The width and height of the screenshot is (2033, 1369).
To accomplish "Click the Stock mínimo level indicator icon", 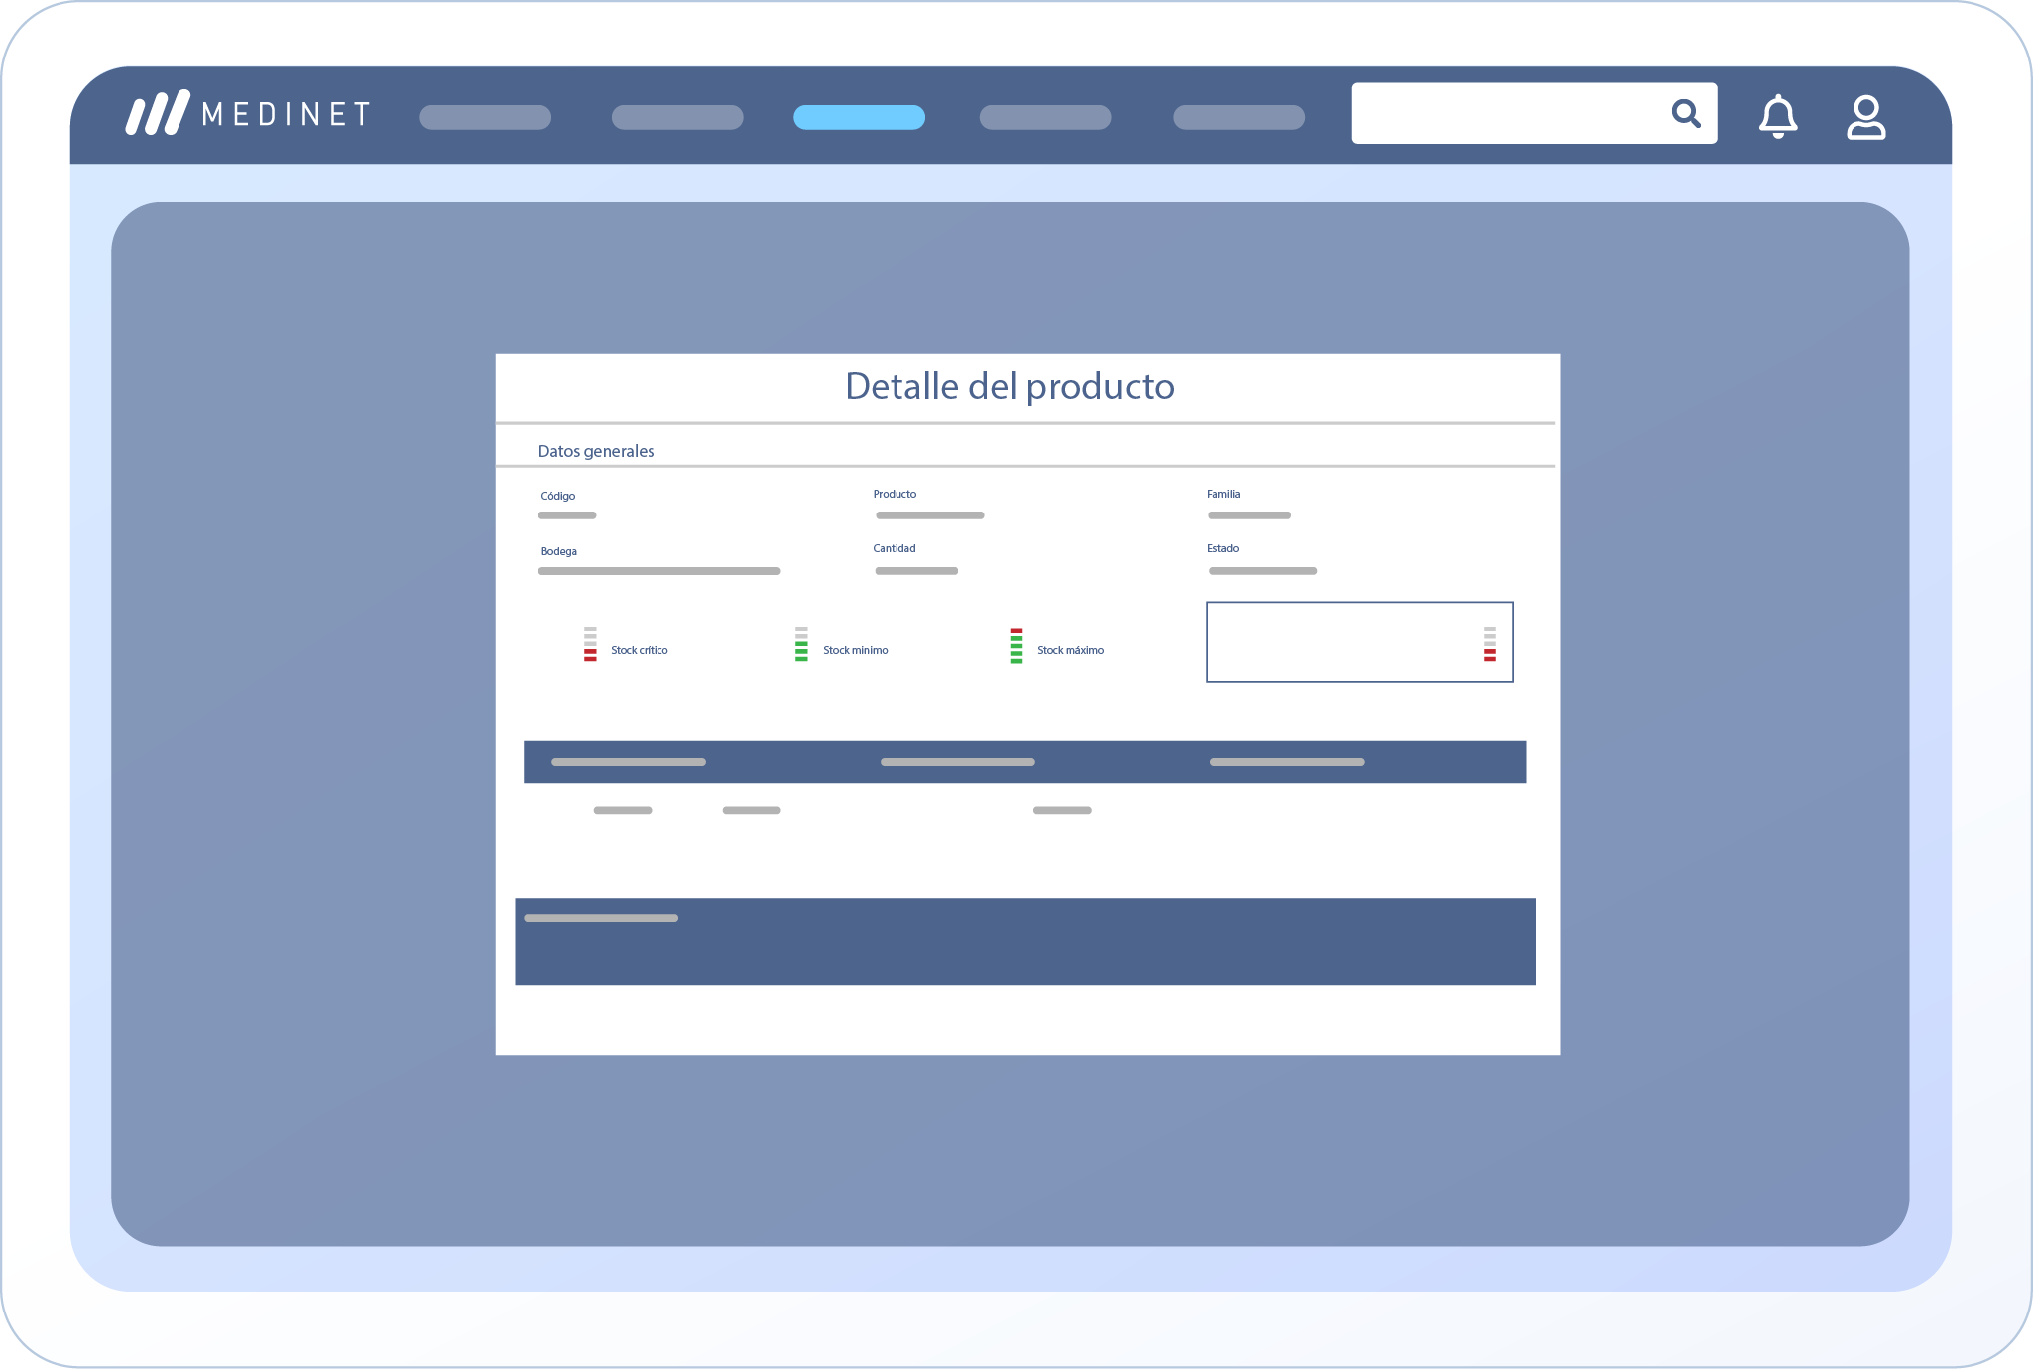I will pos(801,644).
